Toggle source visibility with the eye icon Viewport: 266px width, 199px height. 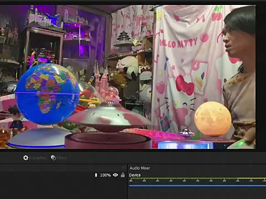click(x=115, y=175)
